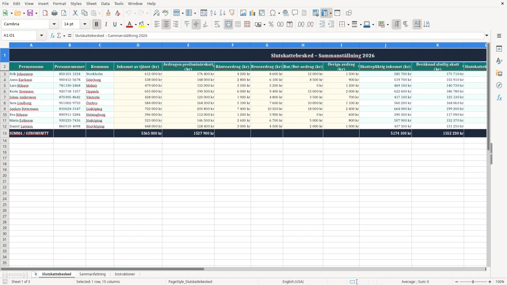This screenshot has width=507, height=285.
Task: Open the Navigator compass sidebar icon
Action: point(499,85)
